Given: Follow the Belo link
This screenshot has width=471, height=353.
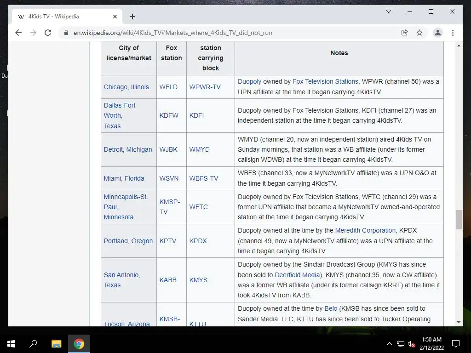Looking at the screenshot, I should click(331, 308).
